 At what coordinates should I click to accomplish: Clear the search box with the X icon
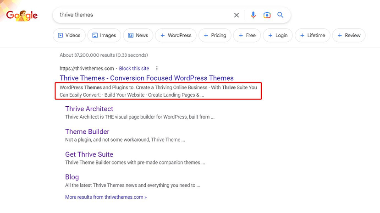236,15
